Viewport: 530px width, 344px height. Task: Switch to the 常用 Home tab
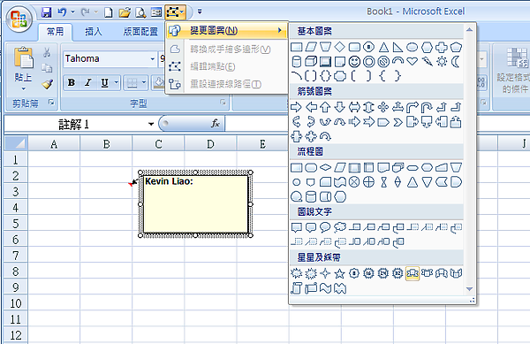point(55,32)
